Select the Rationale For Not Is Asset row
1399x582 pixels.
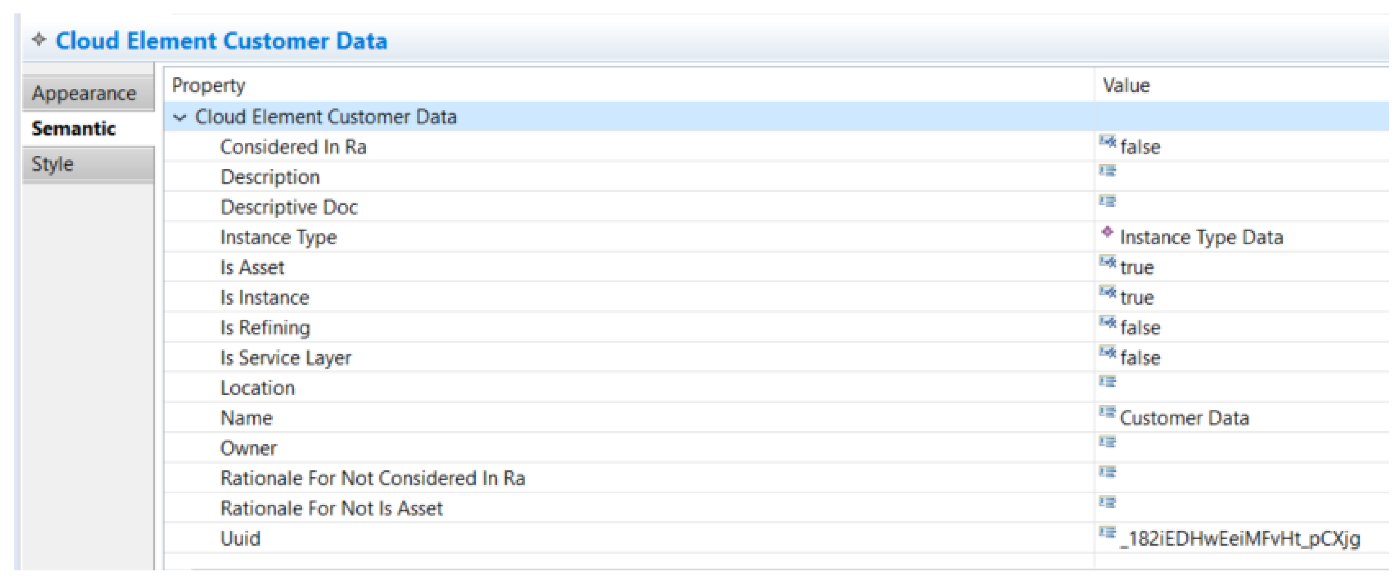(331, 509)
